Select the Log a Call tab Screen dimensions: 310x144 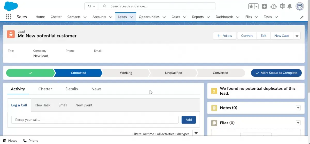pyautogui.click(x=19, y=105)
